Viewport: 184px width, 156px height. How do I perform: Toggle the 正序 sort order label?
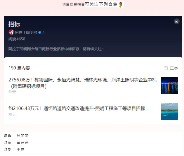point(174,68)
